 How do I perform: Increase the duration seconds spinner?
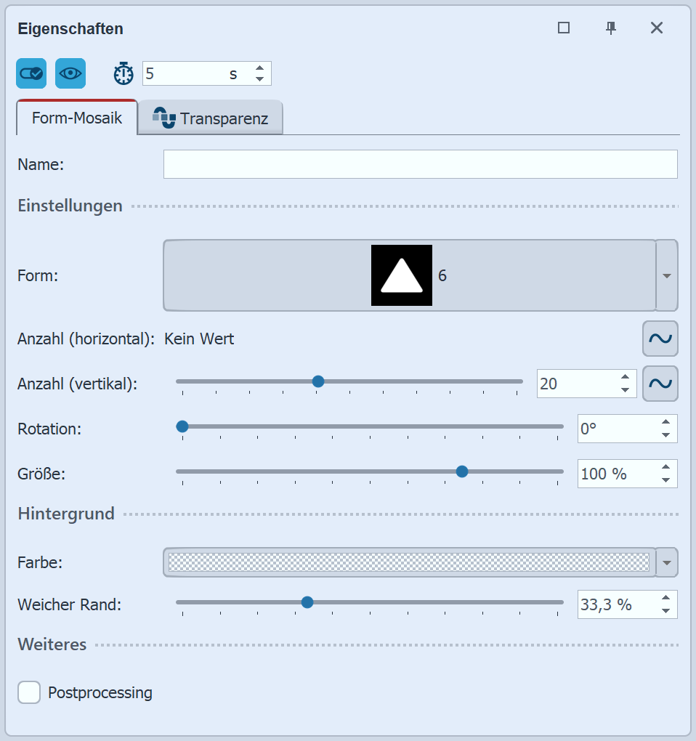tap(259, 68)
